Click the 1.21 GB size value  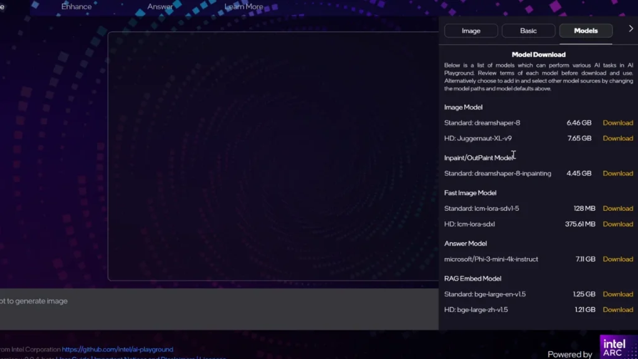point(584,310)
